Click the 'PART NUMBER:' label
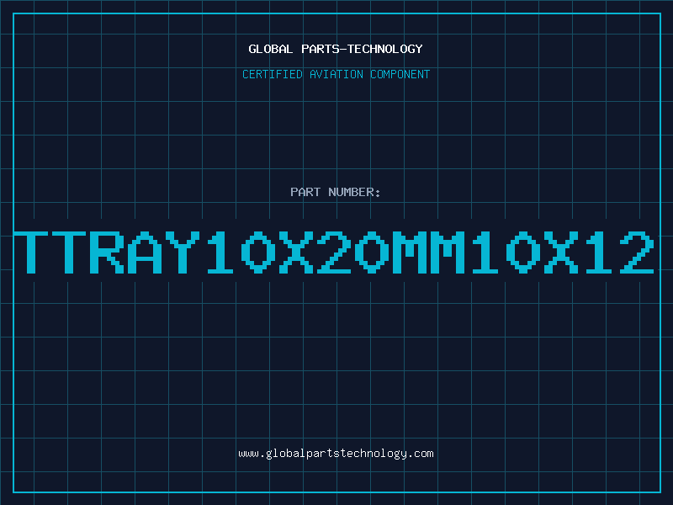The image size is (673, 505). (x=336, y=192)
